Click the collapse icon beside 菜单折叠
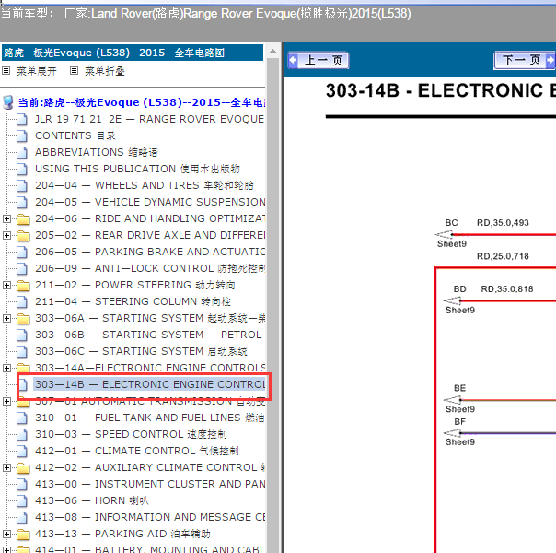This screenshot has height=553, width=556. 74,71
